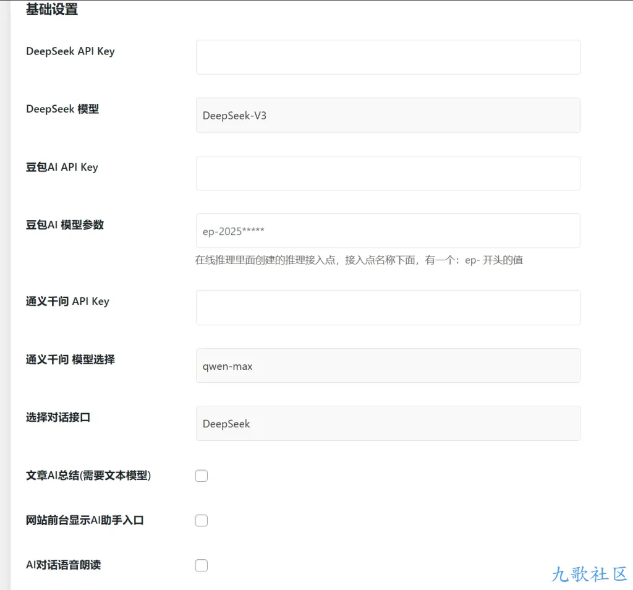Enable the 文章AI总结 checkbox
Viewport: 633px width, 590px height.
pos(202,476)
